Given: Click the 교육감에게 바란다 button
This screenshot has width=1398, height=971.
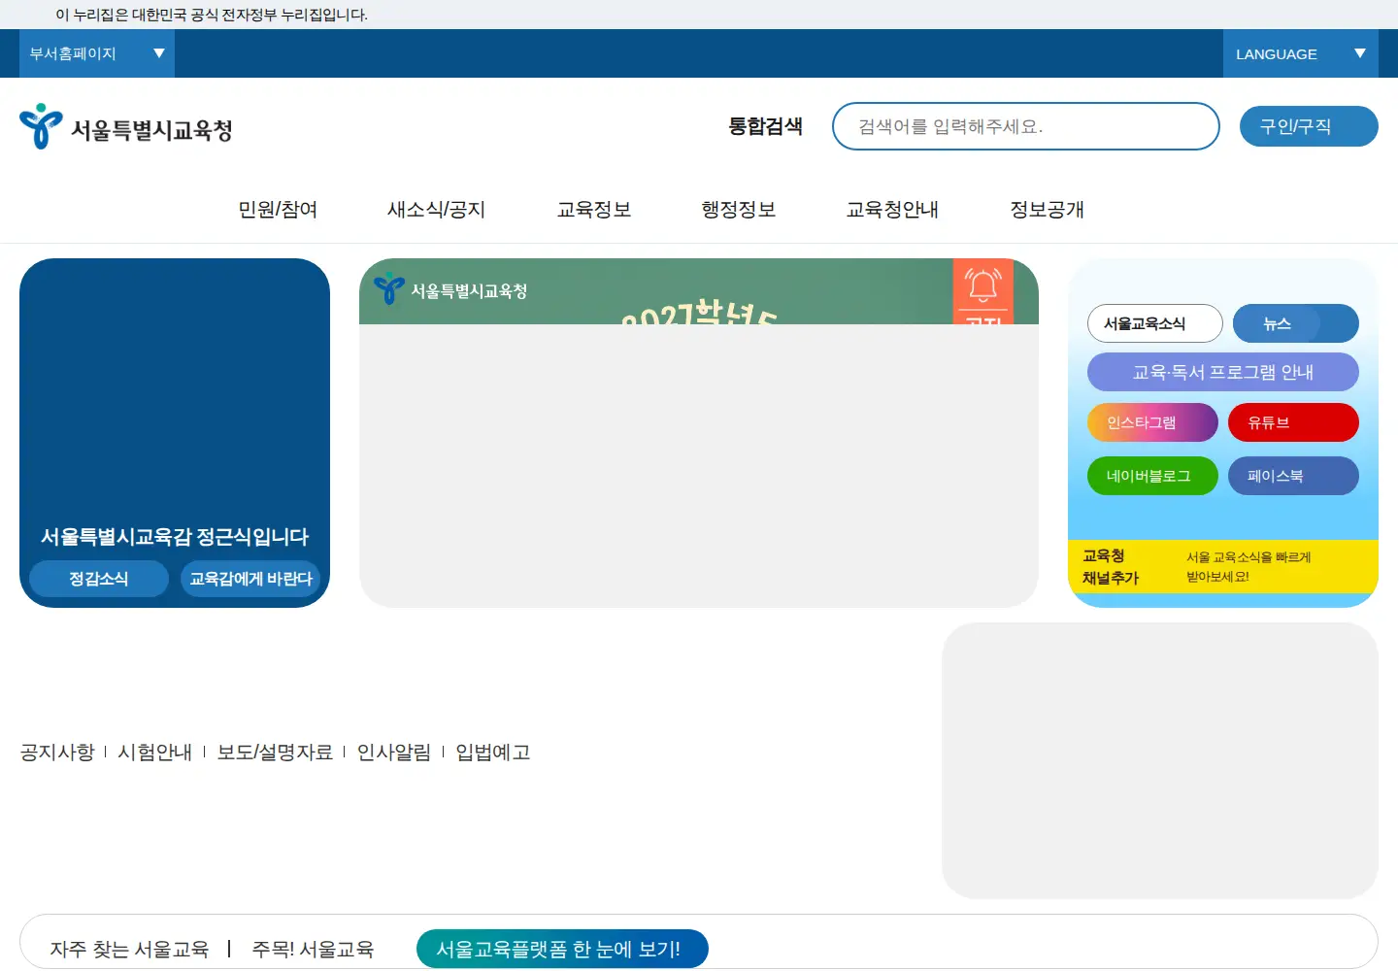Looking at the screenshot, I should (x=250, y=579).
